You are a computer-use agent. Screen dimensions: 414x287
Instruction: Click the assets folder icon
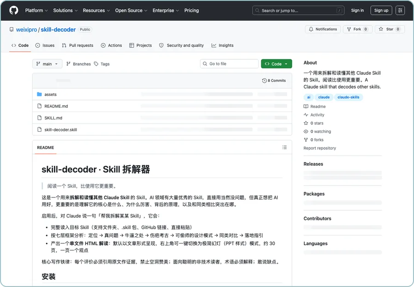(40, 94)
